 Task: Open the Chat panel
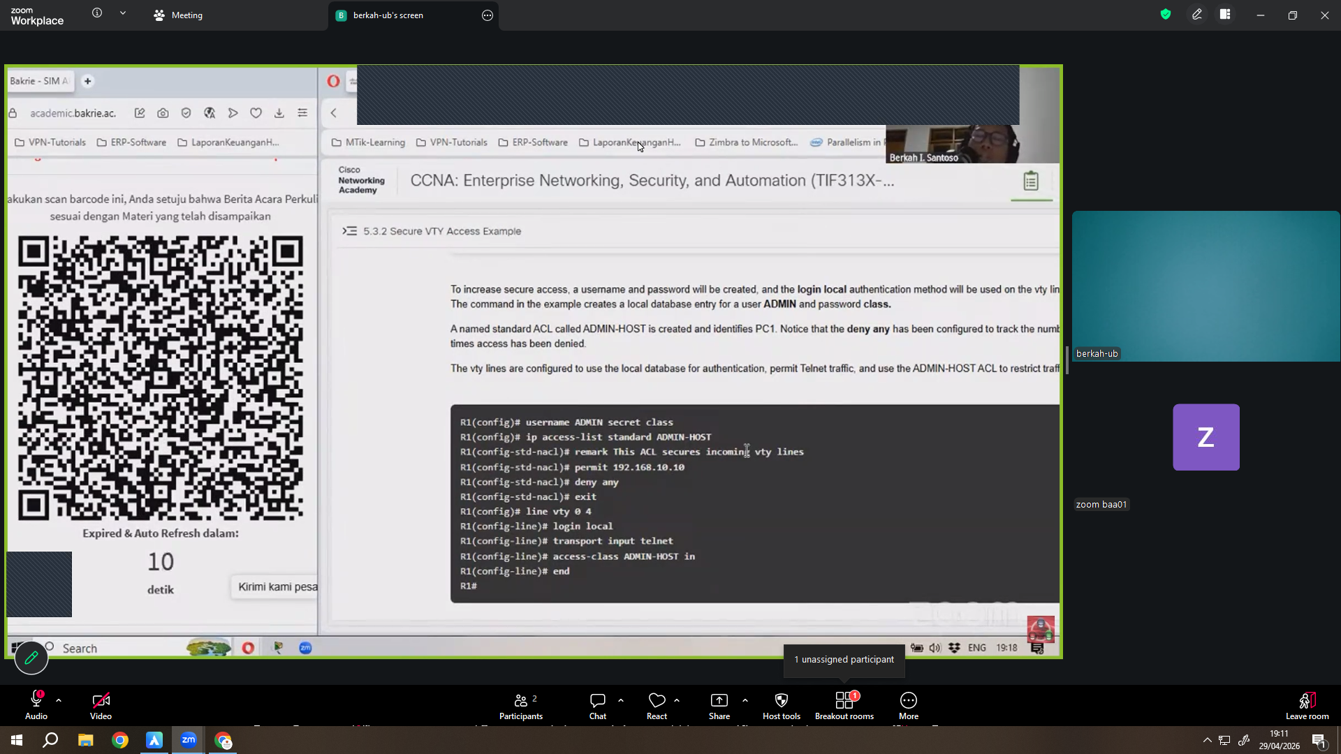point(598,706)
